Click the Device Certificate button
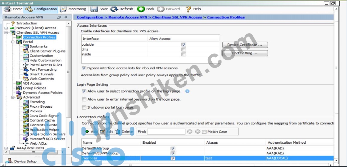This screenshot has width=347, height=167. (245, 45)
